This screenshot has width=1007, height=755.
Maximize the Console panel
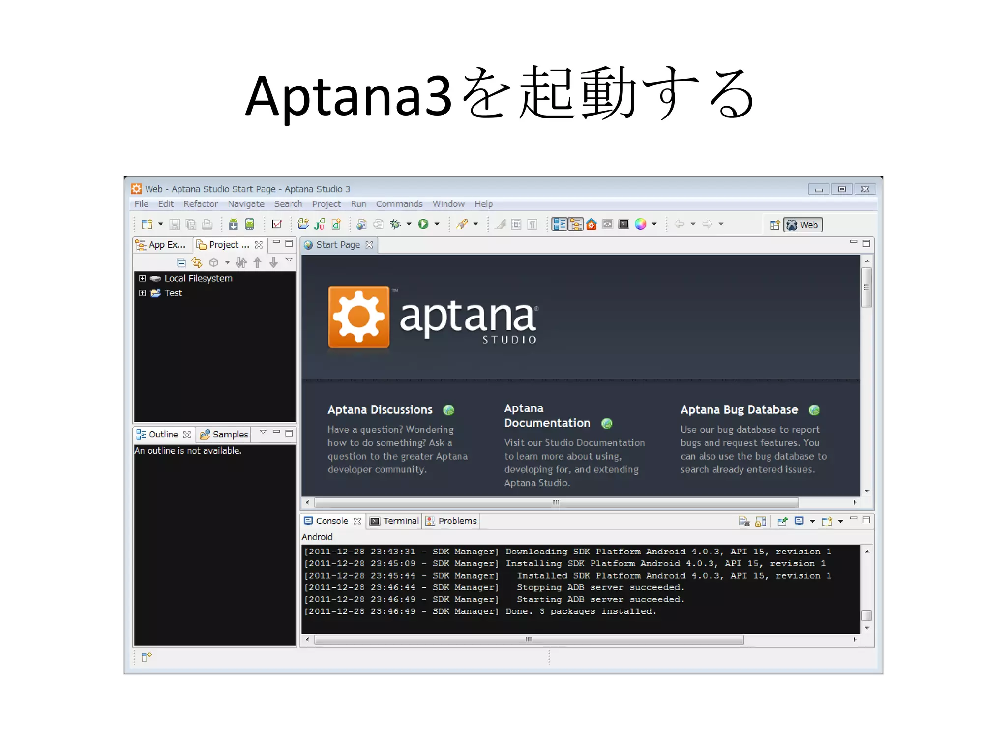[x=867, y=520]
